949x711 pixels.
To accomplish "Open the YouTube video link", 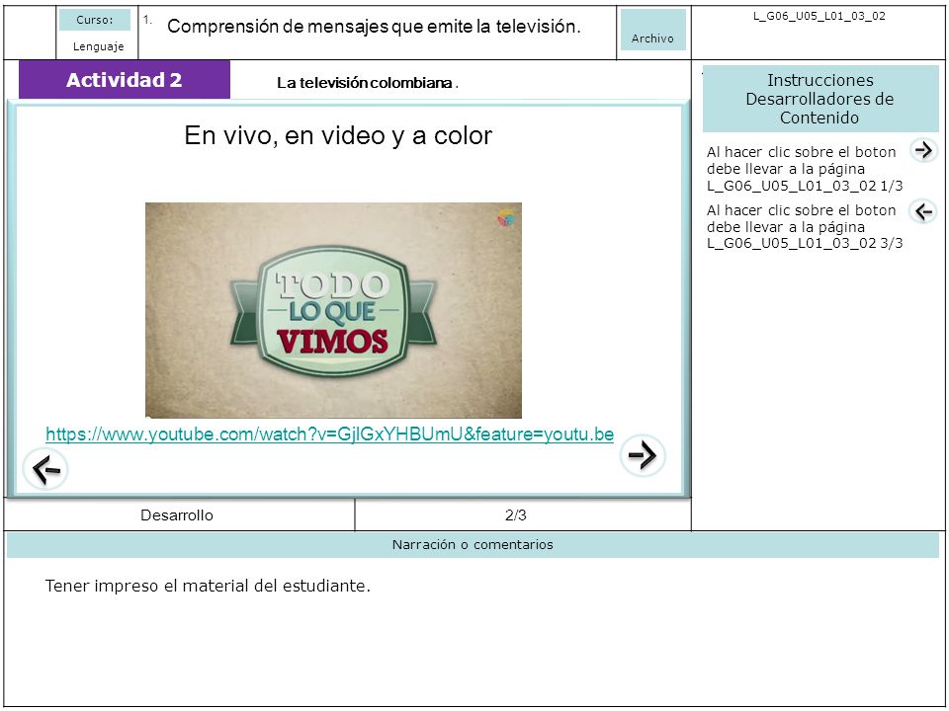I will [330, 434].
